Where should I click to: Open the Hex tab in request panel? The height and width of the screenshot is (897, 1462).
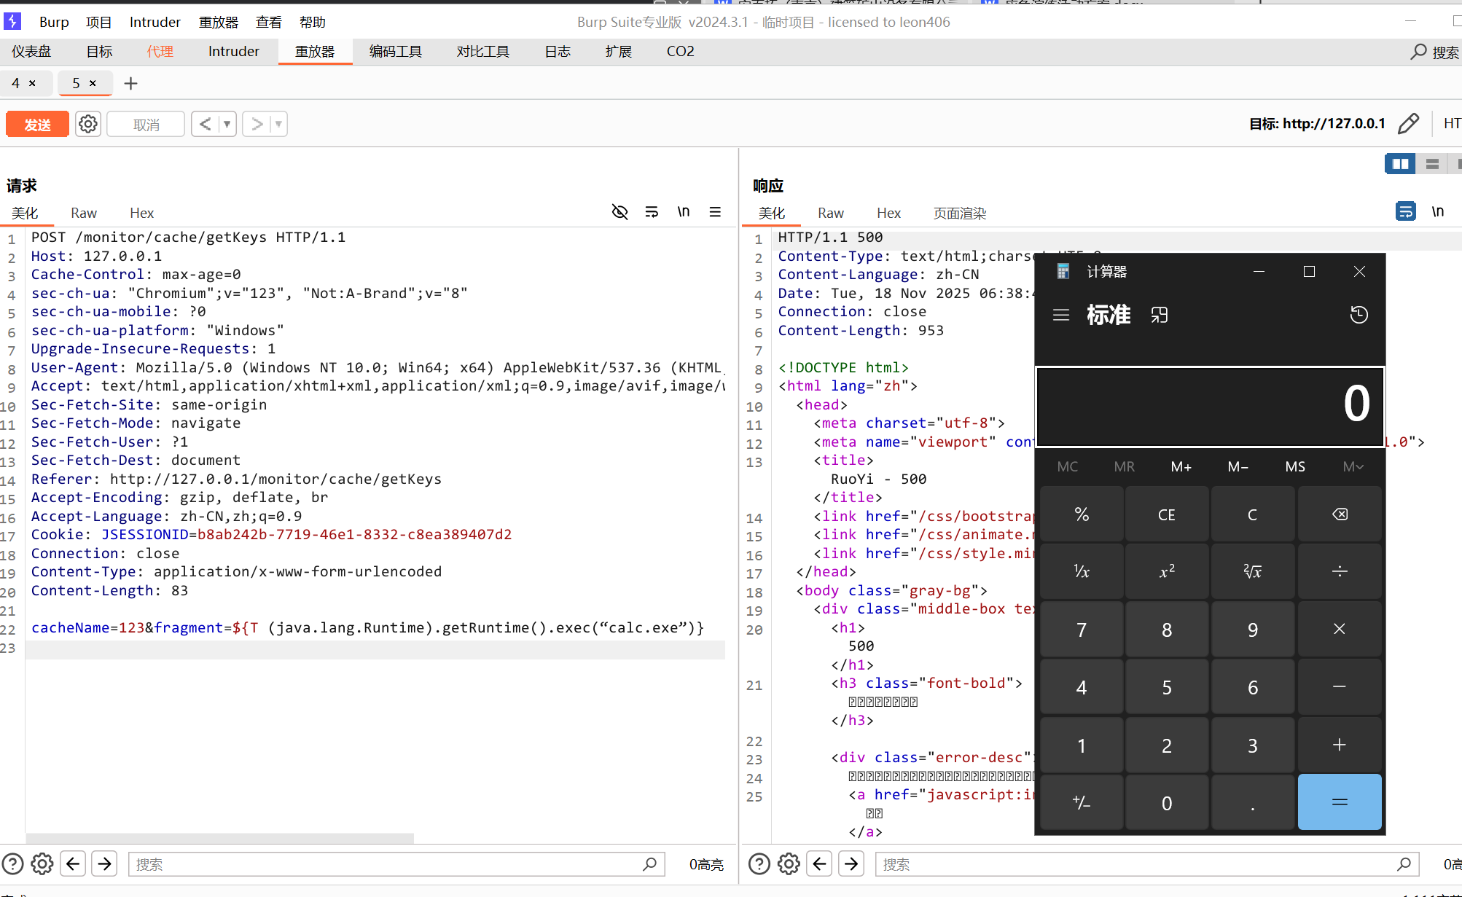141,213
